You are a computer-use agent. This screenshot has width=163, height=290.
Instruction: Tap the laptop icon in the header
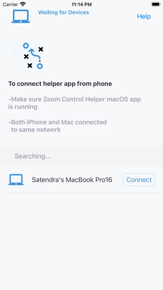pyautogui.click(x=21, y=16)
